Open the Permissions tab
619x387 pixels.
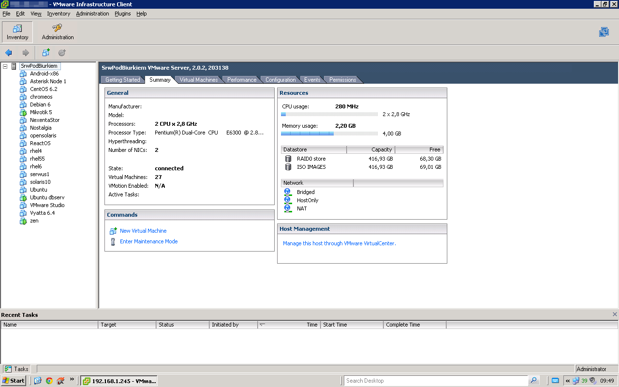[x=342, y=80]
